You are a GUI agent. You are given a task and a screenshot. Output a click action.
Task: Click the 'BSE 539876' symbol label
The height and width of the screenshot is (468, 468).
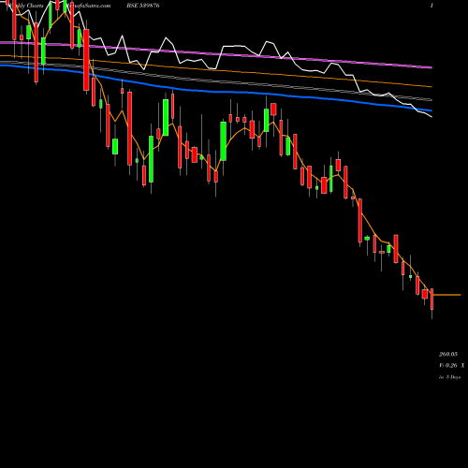(x=143, y=6)
